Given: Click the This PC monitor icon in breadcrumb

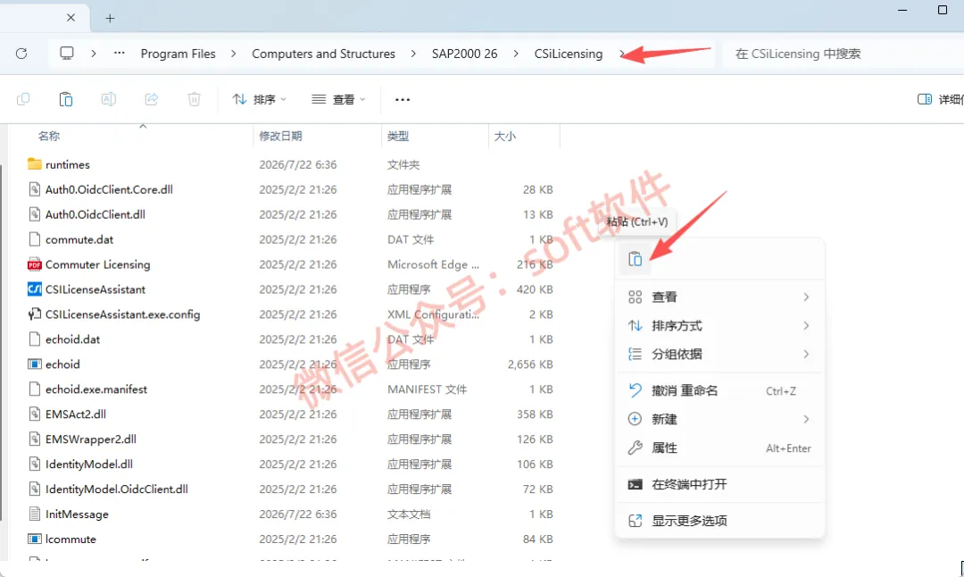Looking at the screenshot, I should (x=66, y=54).
